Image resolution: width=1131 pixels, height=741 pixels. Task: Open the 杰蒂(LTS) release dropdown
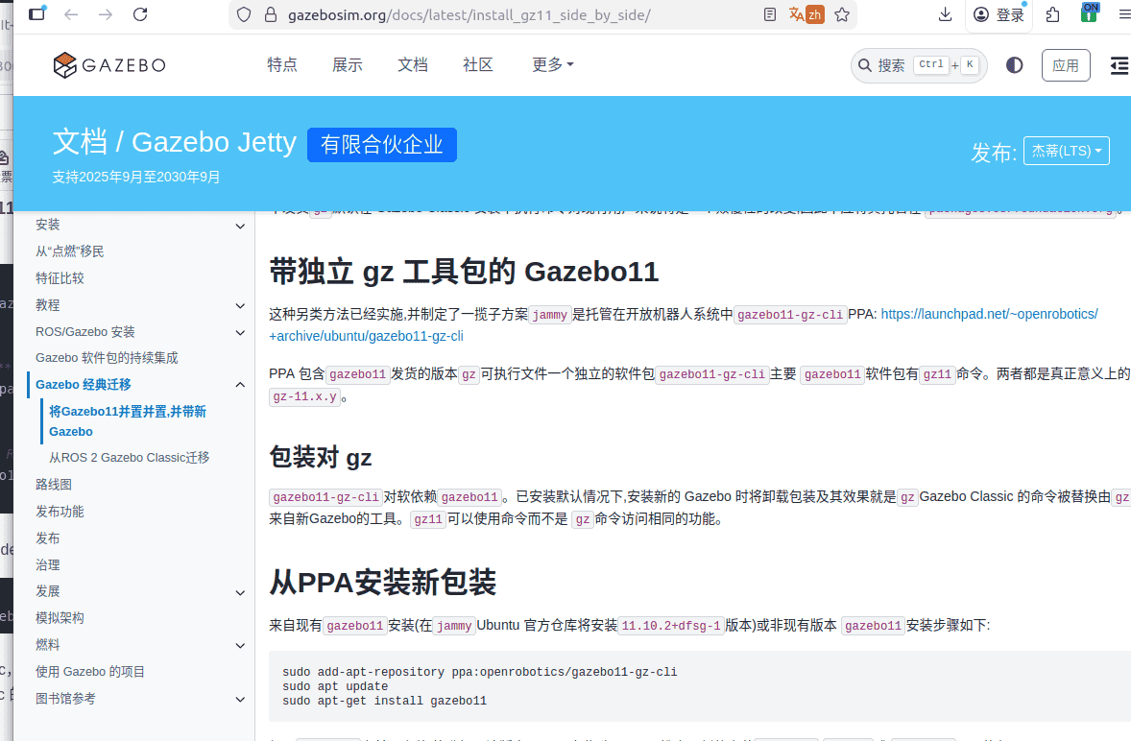(1066, 150)
